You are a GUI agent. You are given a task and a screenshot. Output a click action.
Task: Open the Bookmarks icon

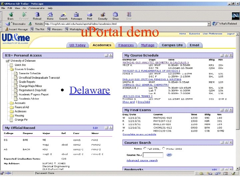tap(8, 24)
